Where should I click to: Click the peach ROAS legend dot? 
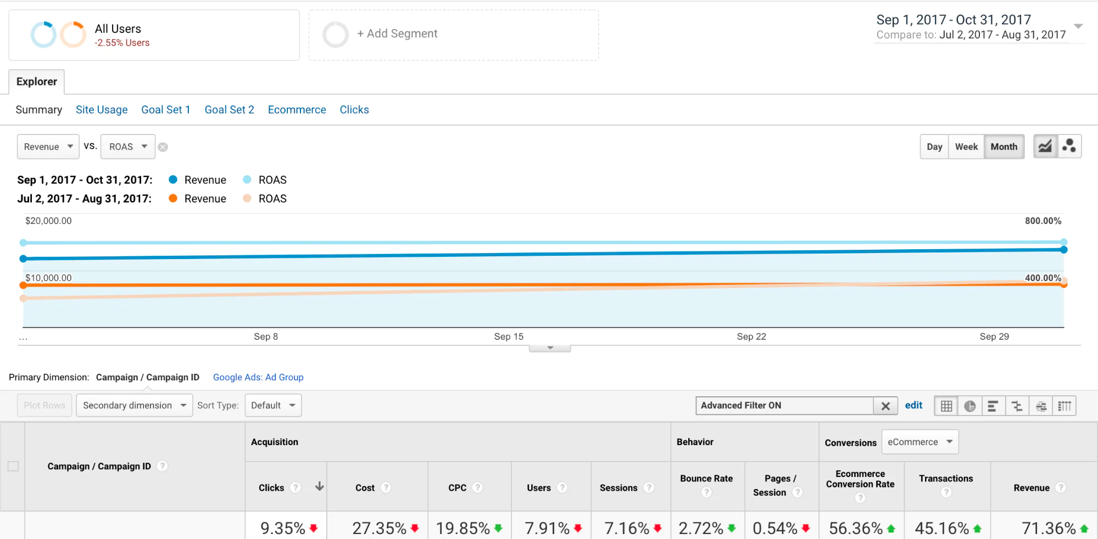[x=247, y=198]
